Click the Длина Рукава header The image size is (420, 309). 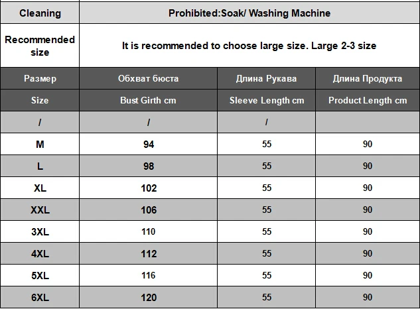coord(266,78)
